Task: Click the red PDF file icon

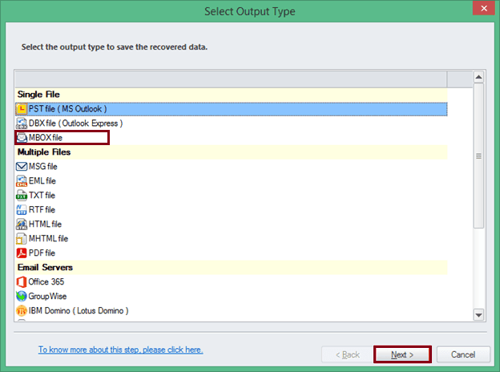Action: click(x=22, y=253)
